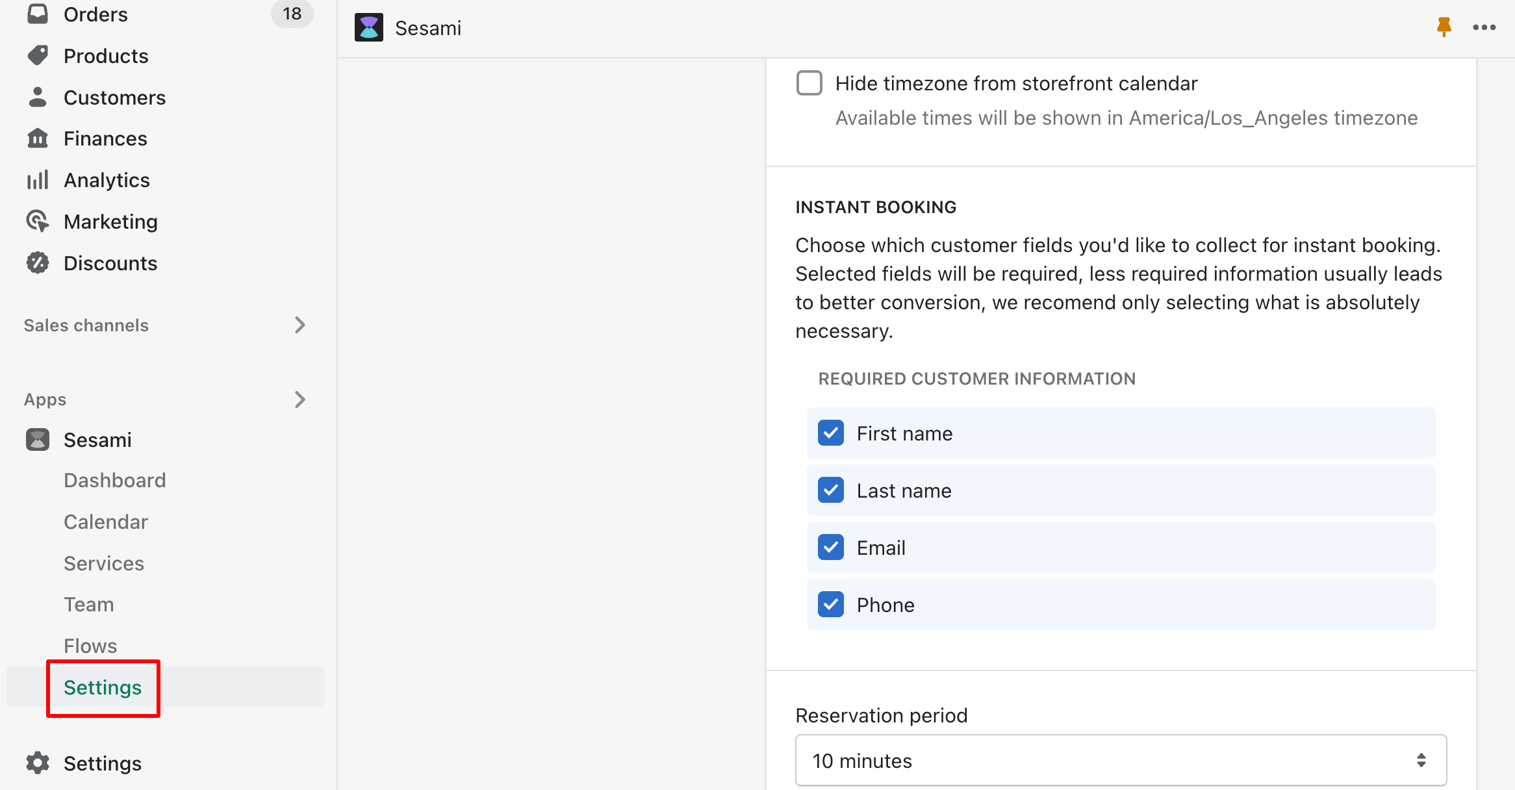Uncheck the Last name checkbox
Viewport: 1515px width, 790px height.
tap(831, 491)
